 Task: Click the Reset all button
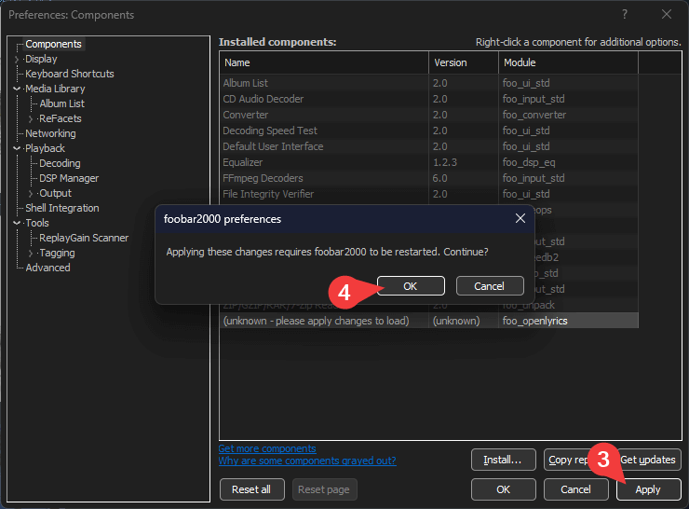251,489
